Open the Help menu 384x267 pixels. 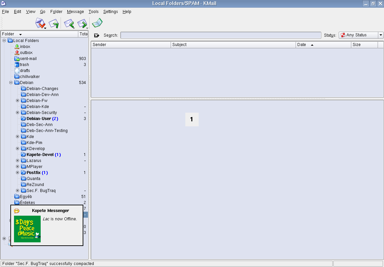[127, 12]
